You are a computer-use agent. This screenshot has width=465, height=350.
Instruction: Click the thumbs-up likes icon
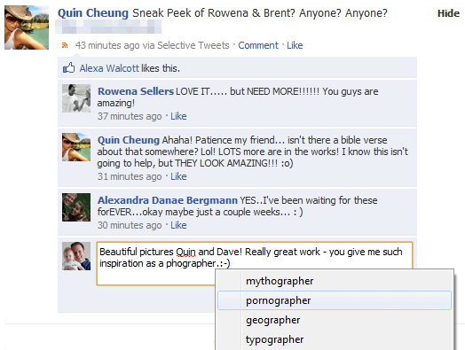[68, 68]
